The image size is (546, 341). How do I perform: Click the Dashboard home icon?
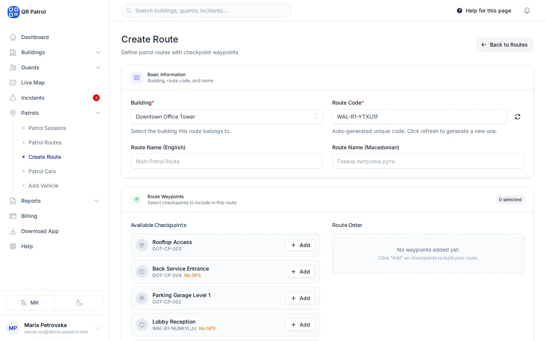(13, 37)
